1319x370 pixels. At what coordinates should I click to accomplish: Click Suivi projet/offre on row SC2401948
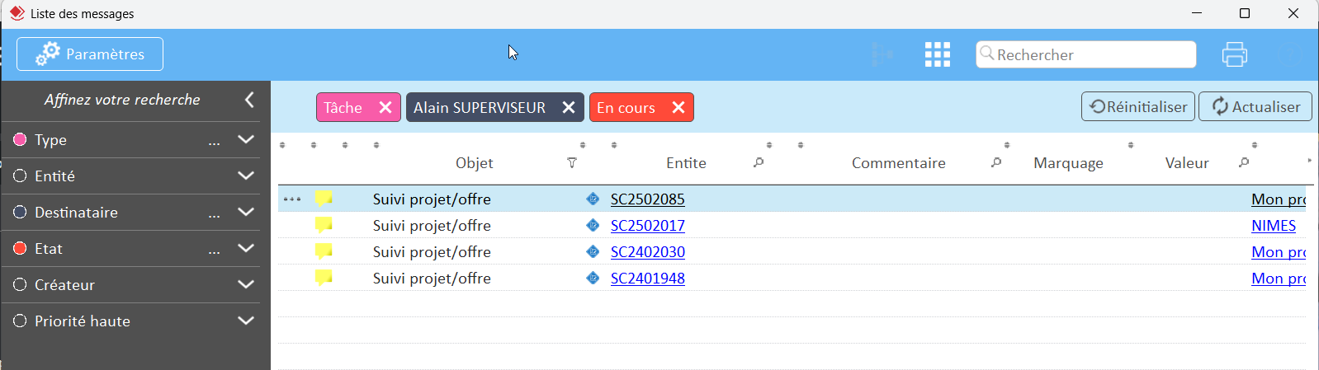(432, 279)
